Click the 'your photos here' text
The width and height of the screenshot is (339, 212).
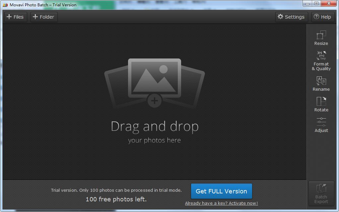click(x=154, y=141)
